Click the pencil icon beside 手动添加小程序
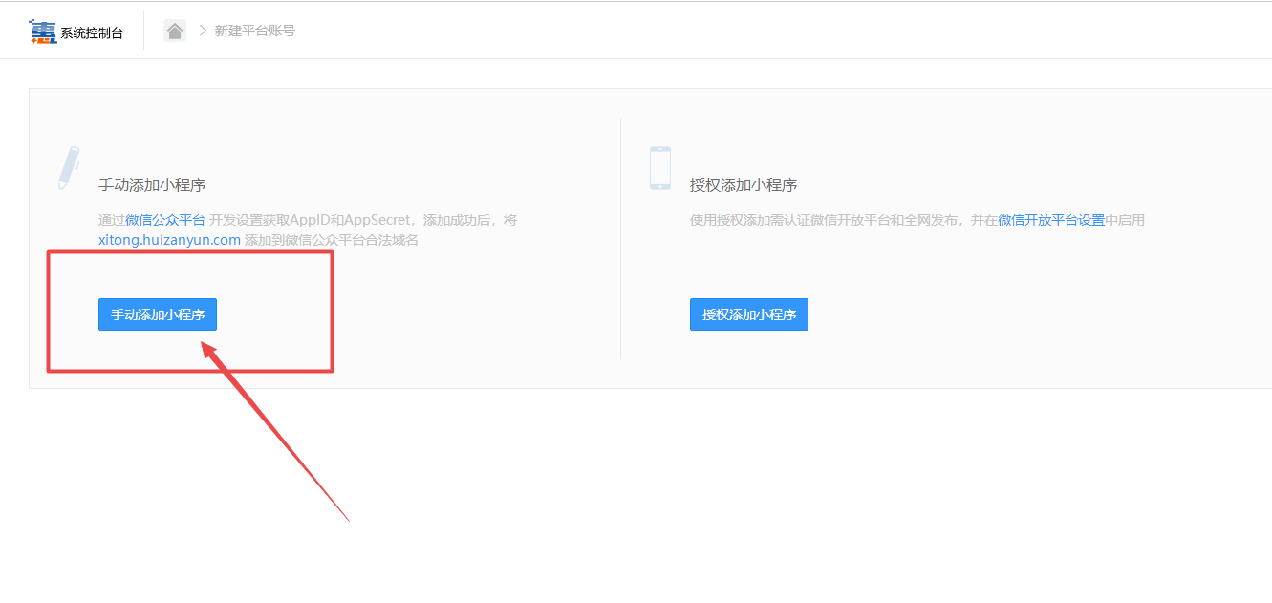Viewport: 1272px width, 603px height. point(69,168)
